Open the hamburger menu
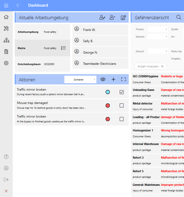 [x=6, y=6]
